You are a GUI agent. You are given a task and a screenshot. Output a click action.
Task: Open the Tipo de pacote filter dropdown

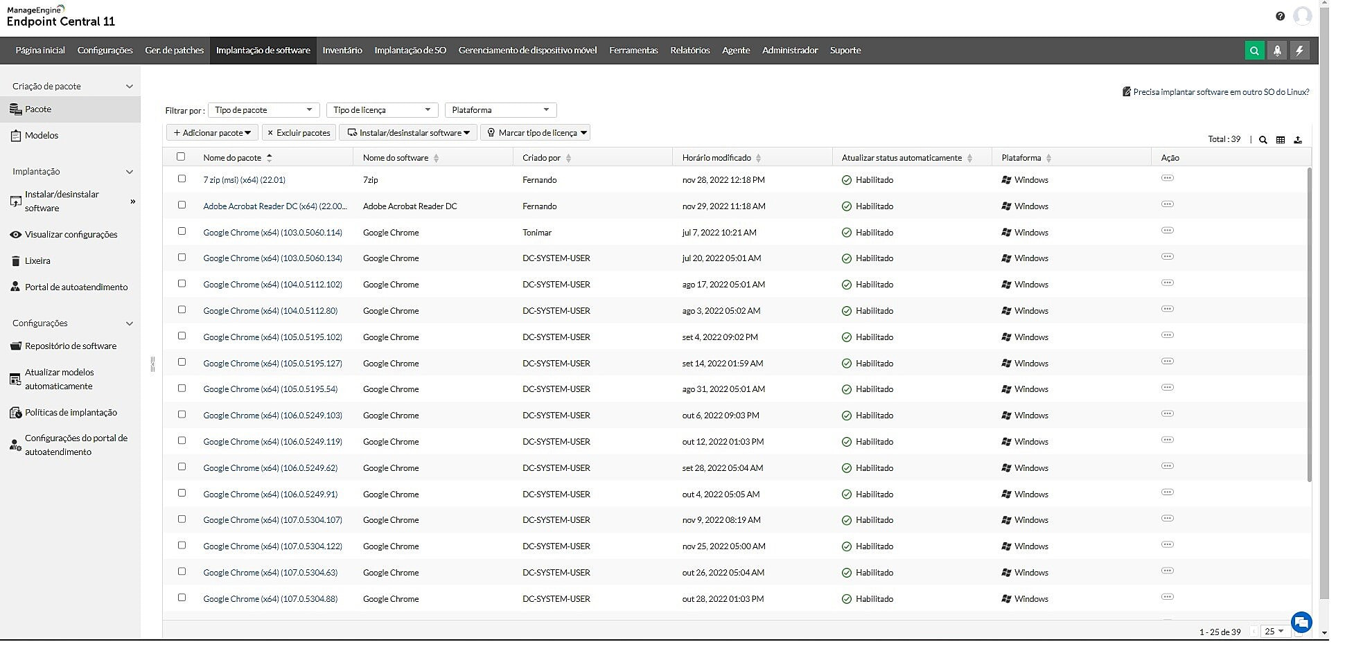click(263, 110)
